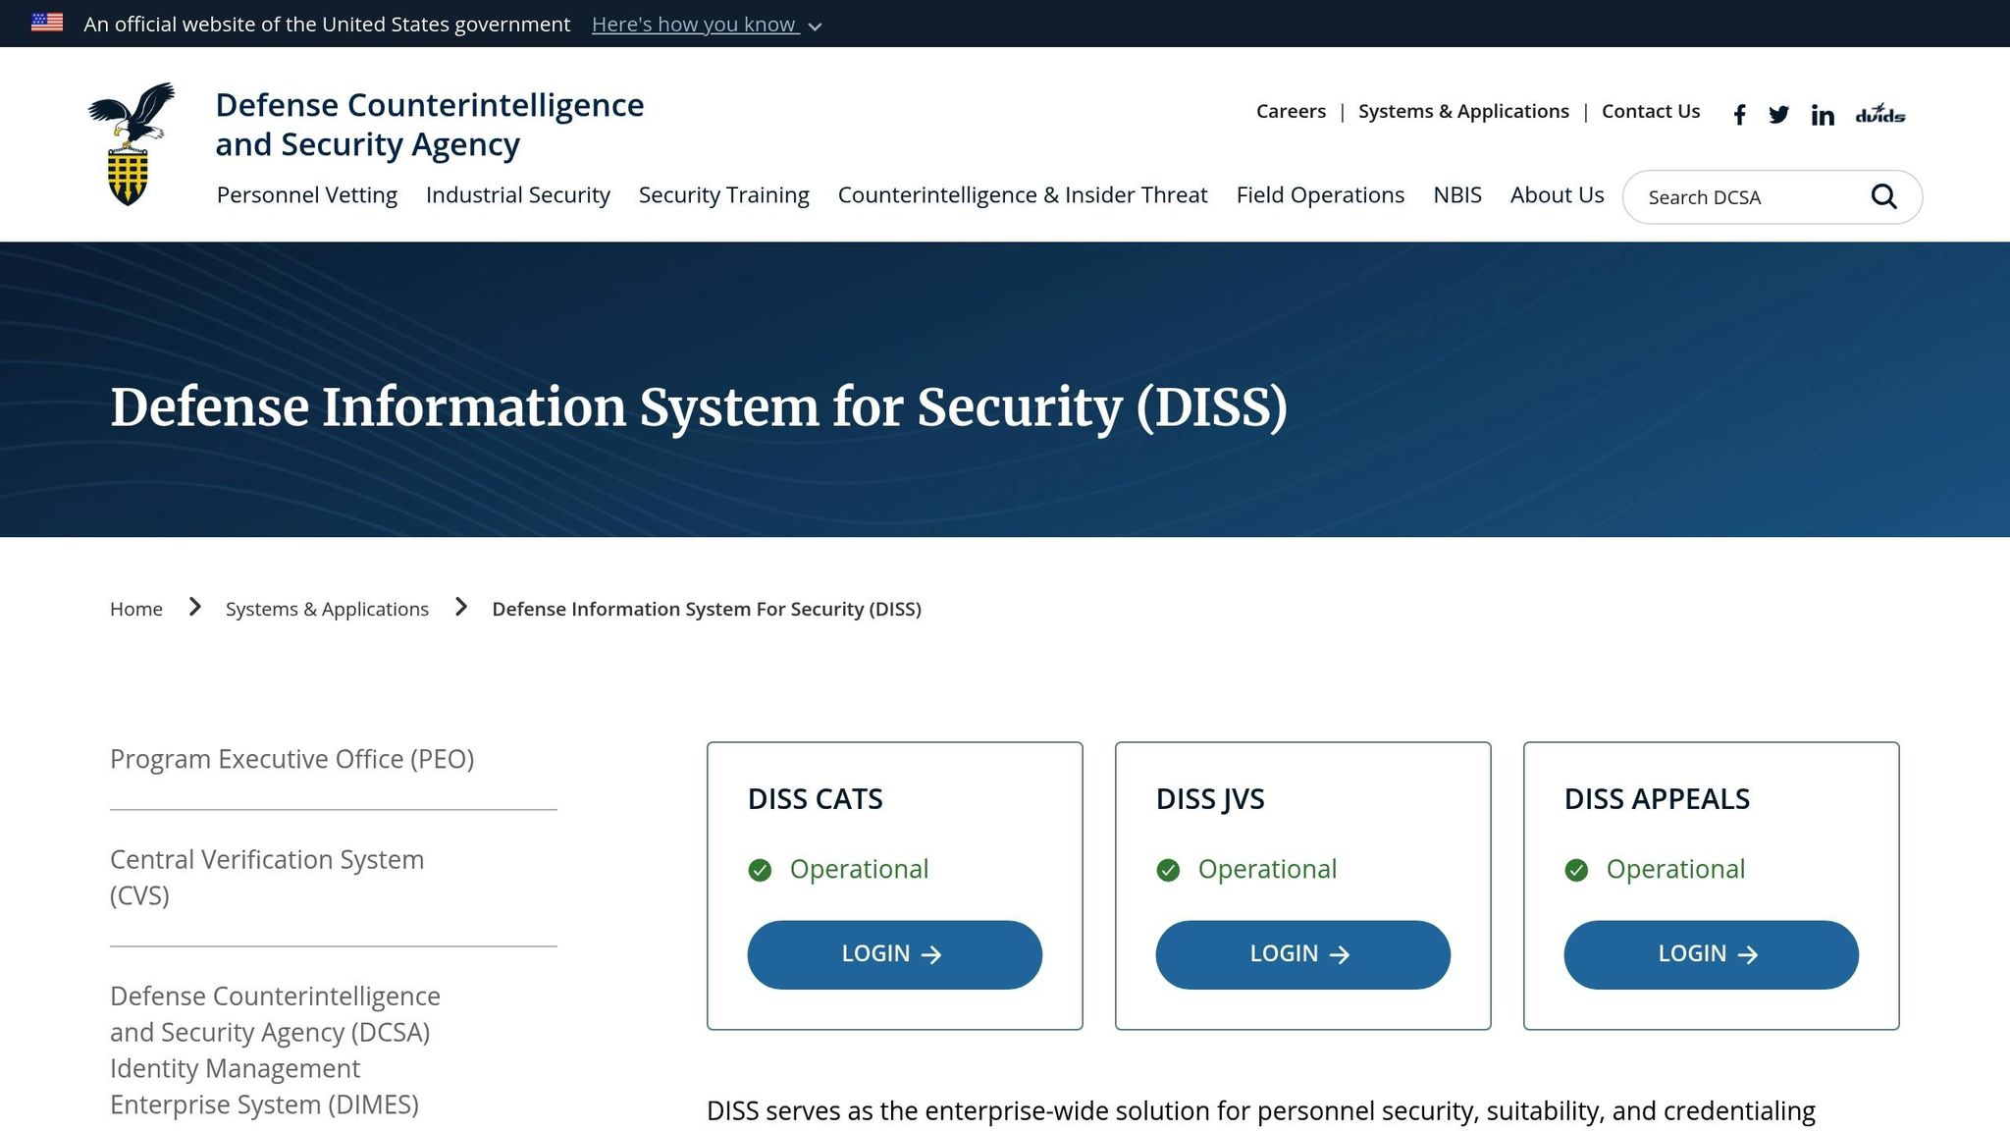Open Program Executive Office (PEO) sidebar link
This screenshot has height=1131, width=2010.
[x=291, y=759]
